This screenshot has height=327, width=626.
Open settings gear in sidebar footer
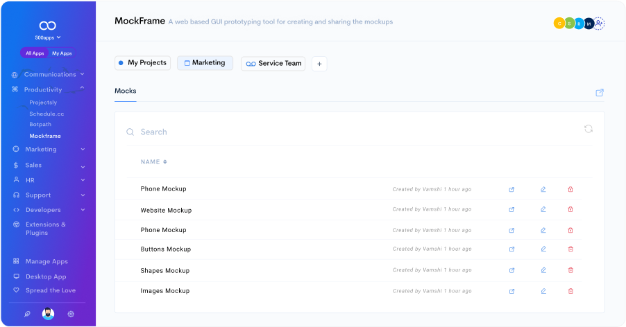[71, 314]
